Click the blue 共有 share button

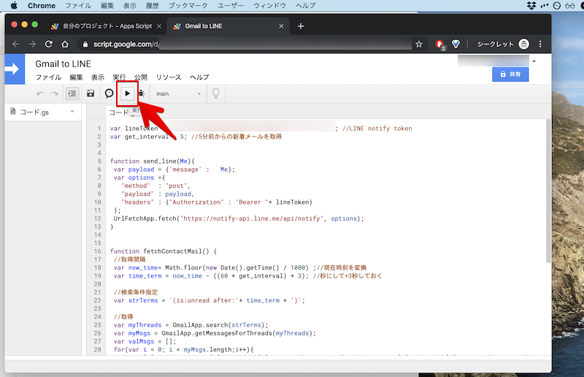510,75
